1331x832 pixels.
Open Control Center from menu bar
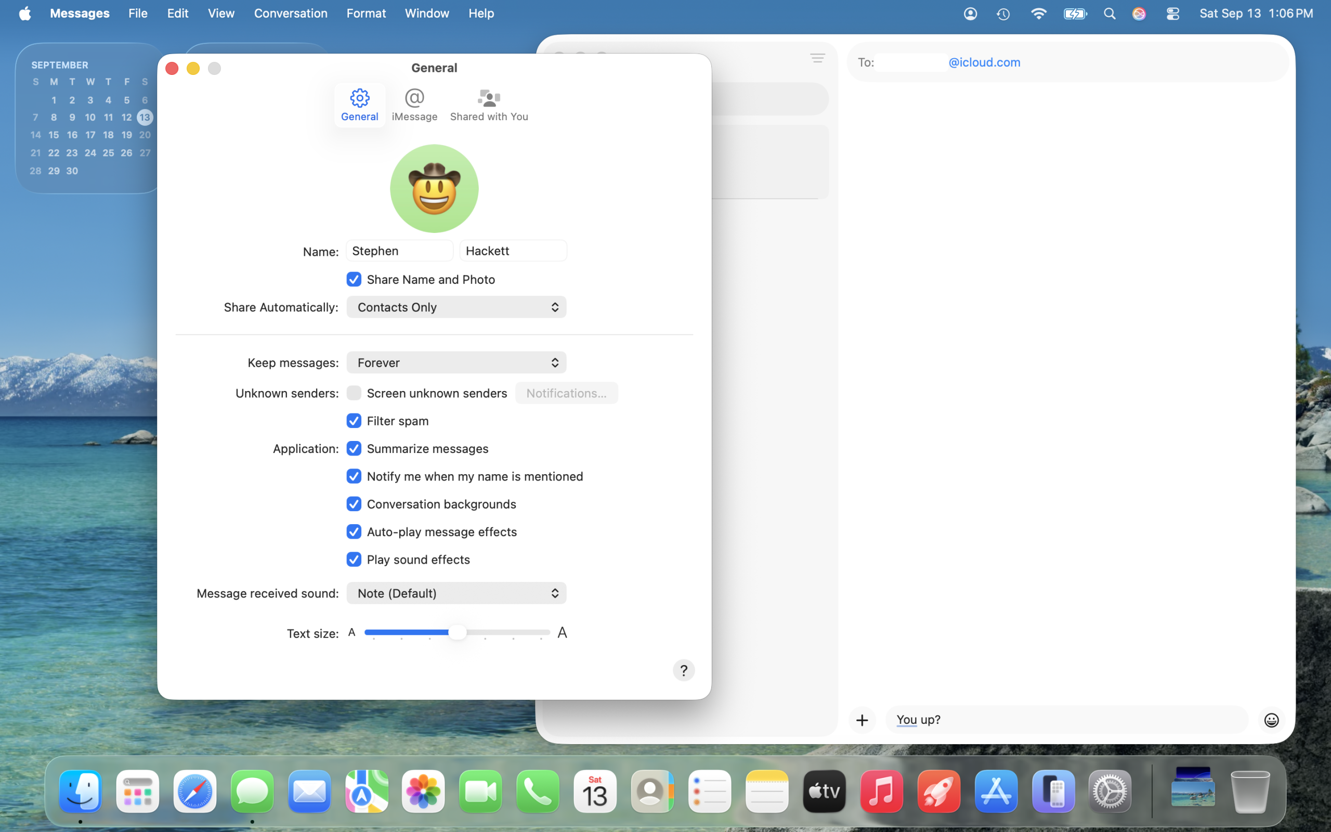point(1172,14)
